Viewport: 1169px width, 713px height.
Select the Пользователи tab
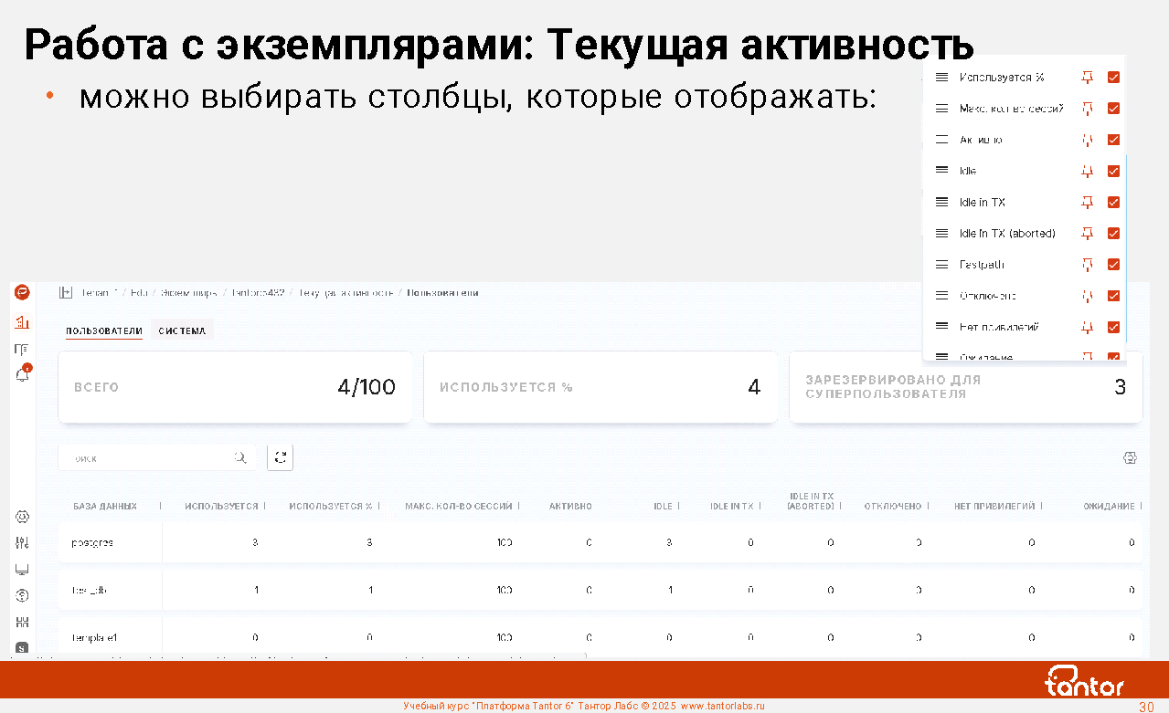[103, 330]
